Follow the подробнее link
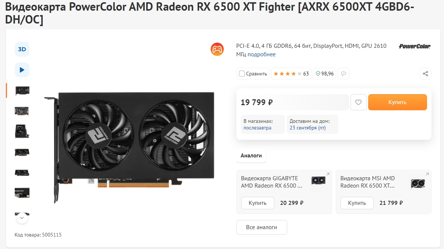Screen dimensions: 444x249 [261, 54]
